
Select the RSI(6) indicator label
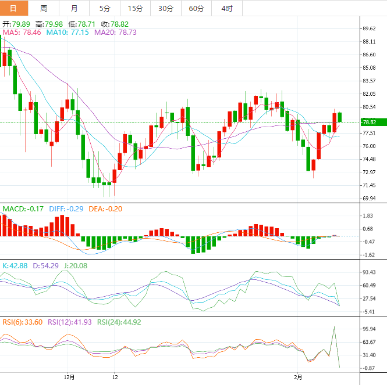pos(22,322)
